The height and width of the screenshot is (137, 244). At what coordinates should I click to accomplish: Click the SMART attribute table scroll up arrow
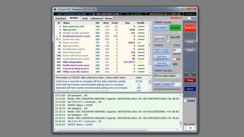click(150, 23)
